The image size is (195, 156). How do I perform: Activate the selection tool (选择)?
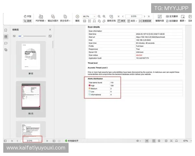28,21
